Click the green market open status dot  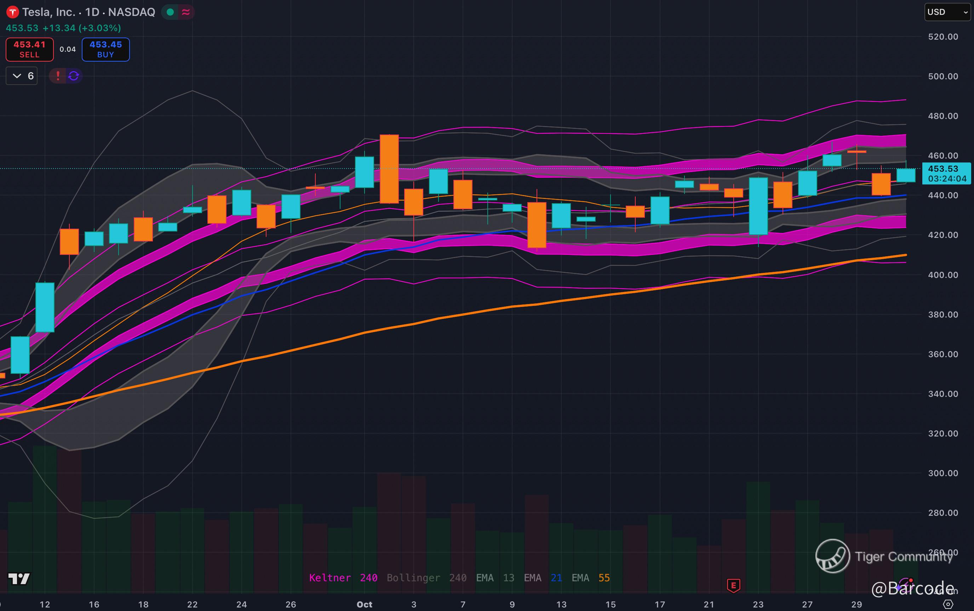coord(170,12)
